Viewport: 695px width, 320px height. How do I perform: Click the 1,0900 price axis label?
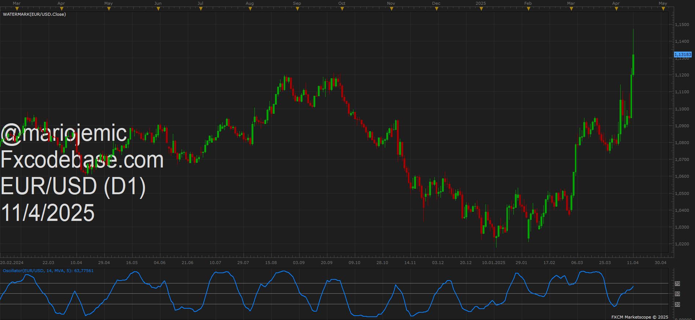pyautogui.click(x=682, y=126)
